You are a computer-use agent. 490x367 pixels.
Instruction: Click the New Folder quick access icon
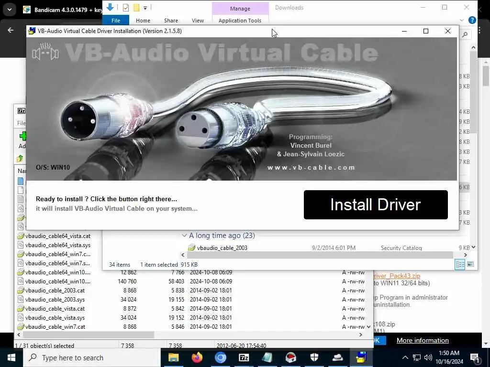[136, 8]
